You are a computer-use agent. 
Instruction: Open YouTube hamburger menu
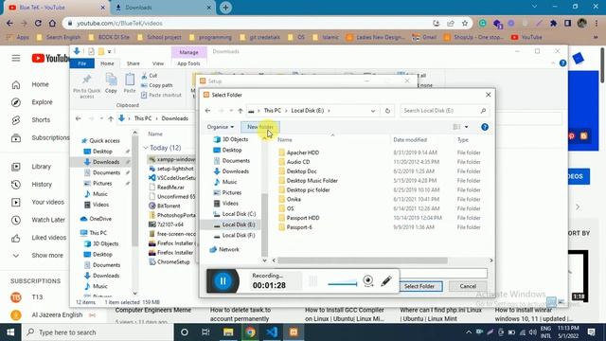(x=16, y=58)
